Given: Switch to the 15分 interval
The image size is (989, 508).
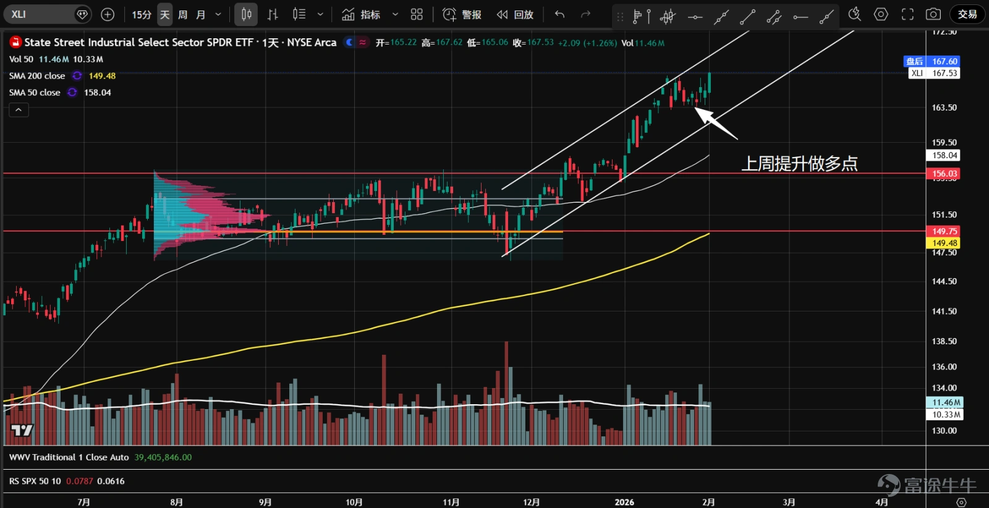Looking at the screenshot, I should (142, 14).
